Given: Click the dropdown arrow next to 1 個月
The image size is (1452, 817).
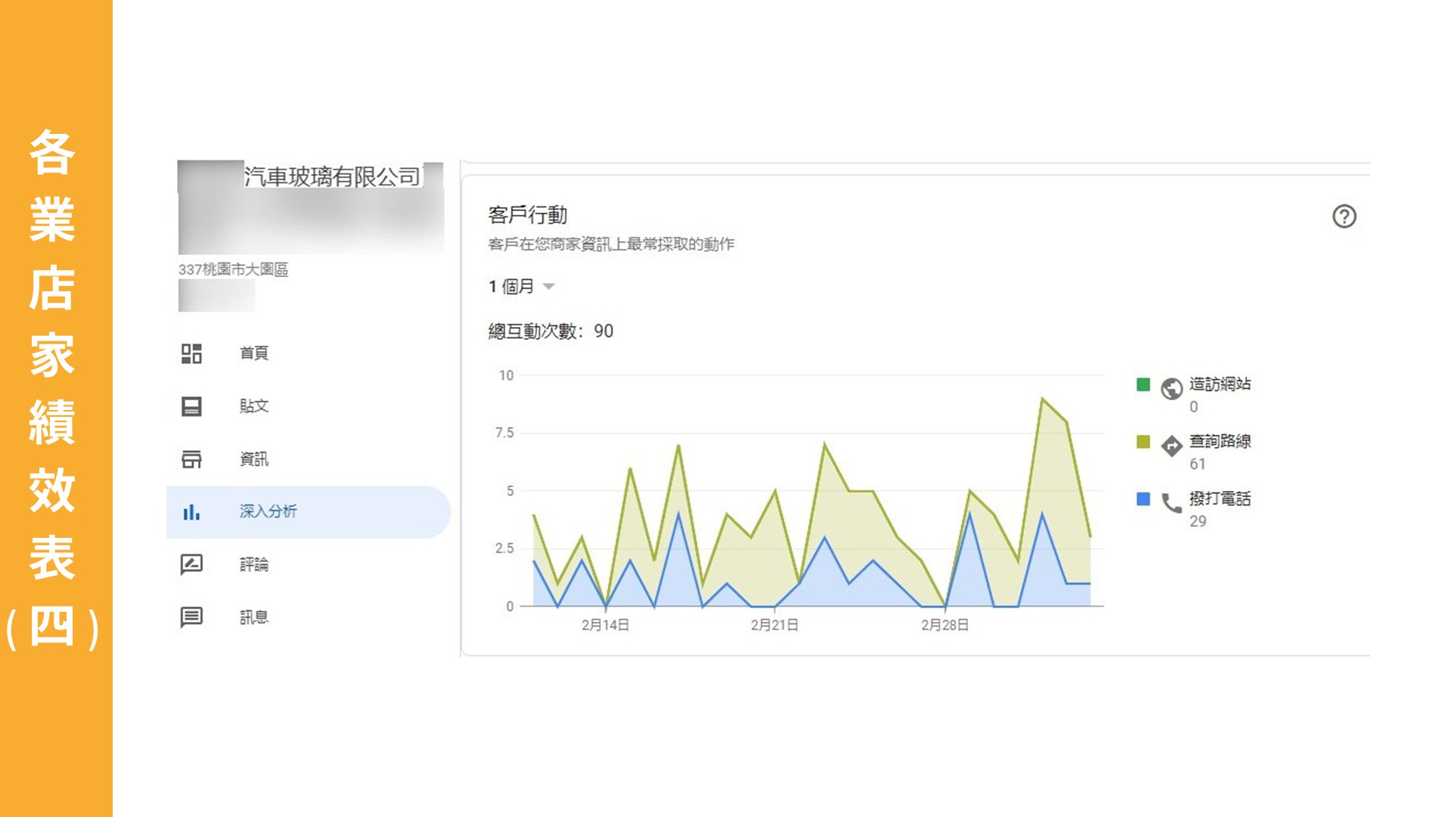Looking at the screenshot, I should [549, 287].
